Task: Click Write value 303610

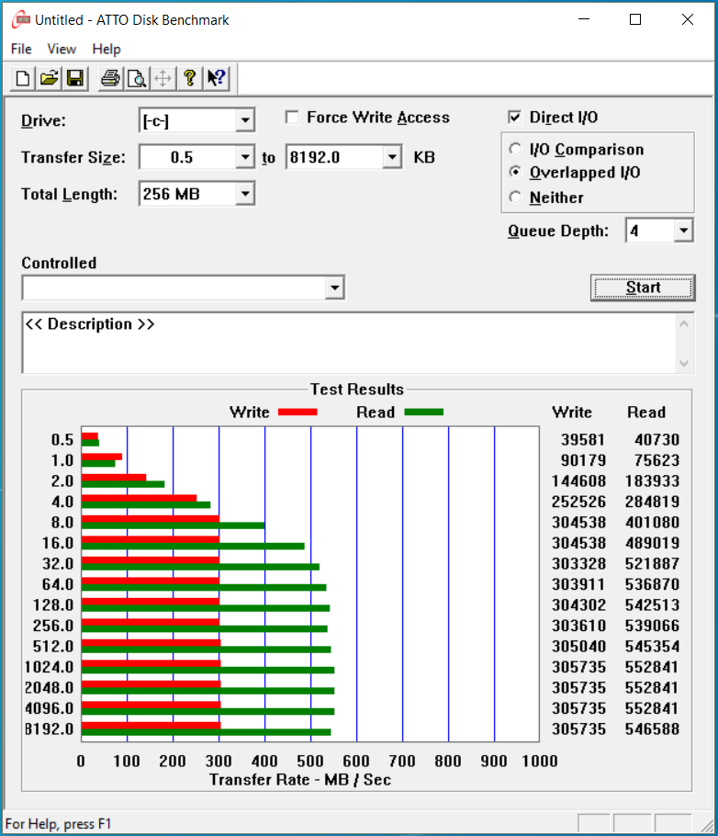Action: click(x=578, y=626)
